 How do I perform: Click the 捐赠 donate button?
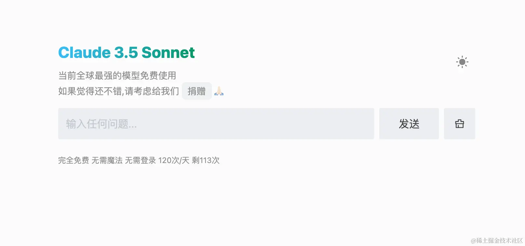(196, 91)
